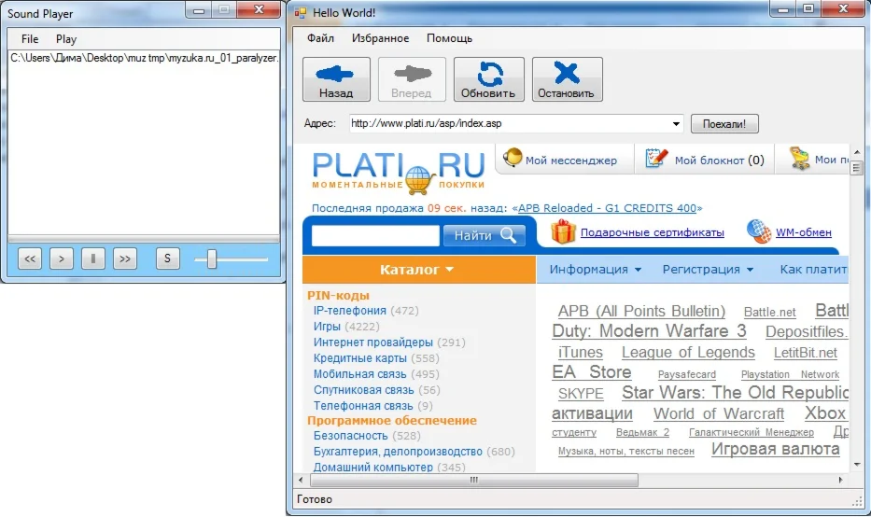The width and height of the screenshot is (871, 517).
Task: Open the Мобильная связь category
Action: pyautogui.click(x=360, y=374)
